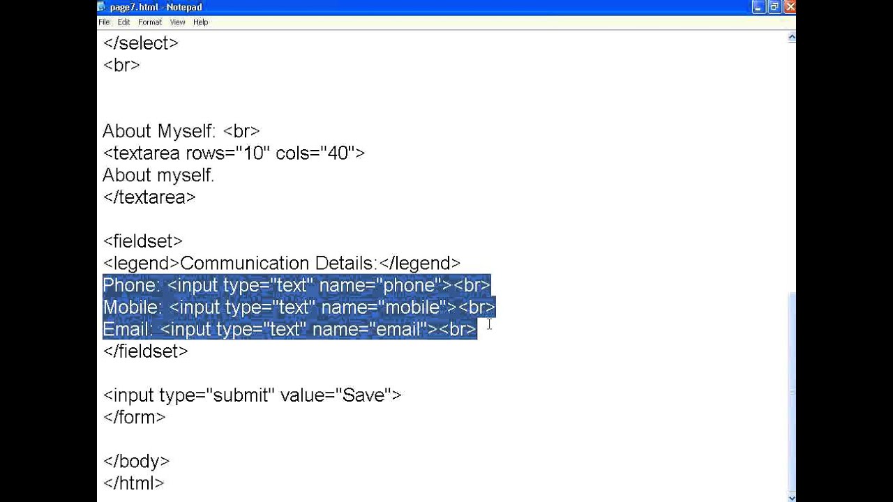Viewport: 893px width, 502px height.
Task: Open the Format menu
Action: 149,22
